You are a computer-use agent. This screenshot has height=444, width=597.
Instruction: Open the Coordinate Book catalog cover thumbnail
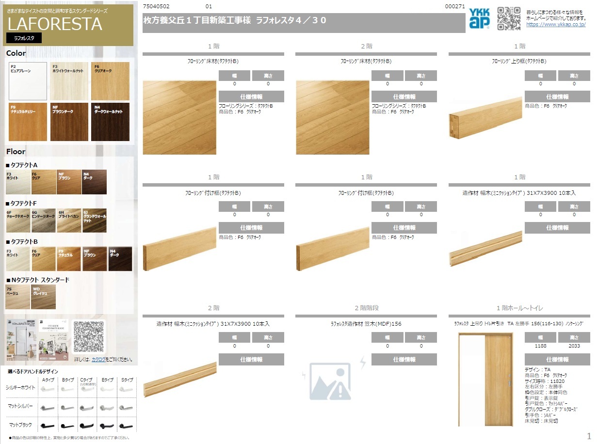click(x=54, y=340)
